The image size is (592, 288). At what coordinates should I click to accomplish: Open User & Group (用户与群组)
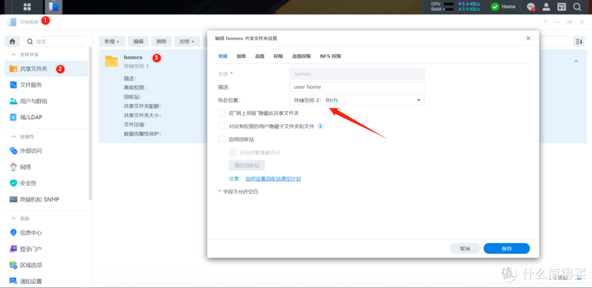tap(46, 101)
